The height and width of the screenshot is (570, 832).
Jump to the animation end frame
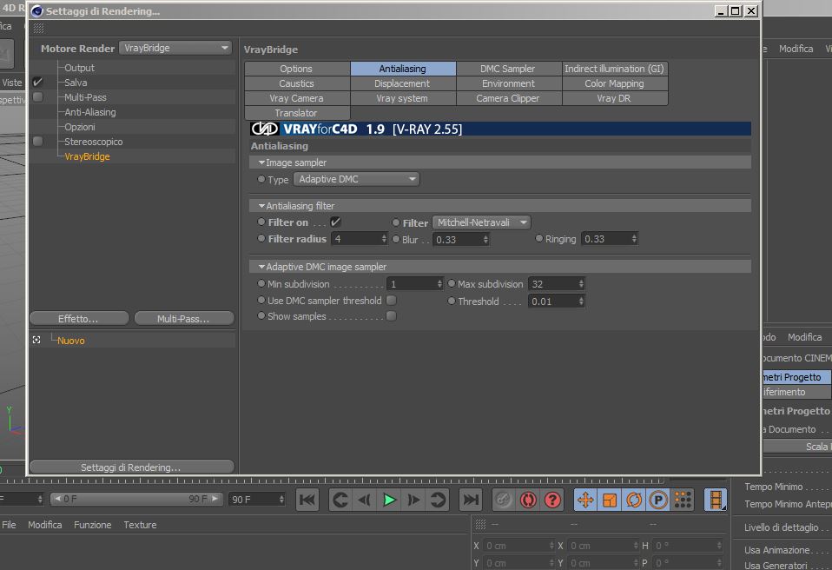coord(470,500)
